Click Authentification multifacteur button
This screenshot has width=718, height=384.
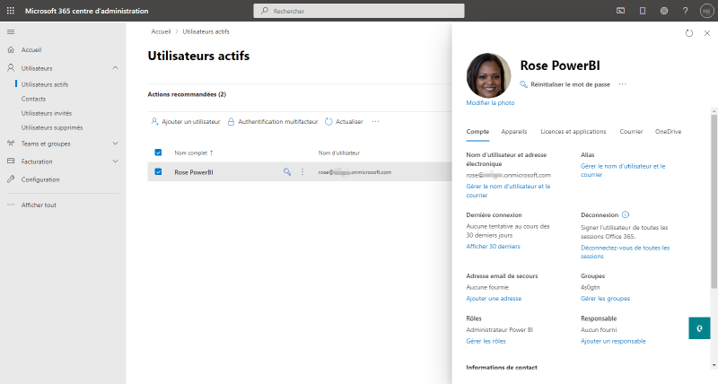tap(273, 122)
